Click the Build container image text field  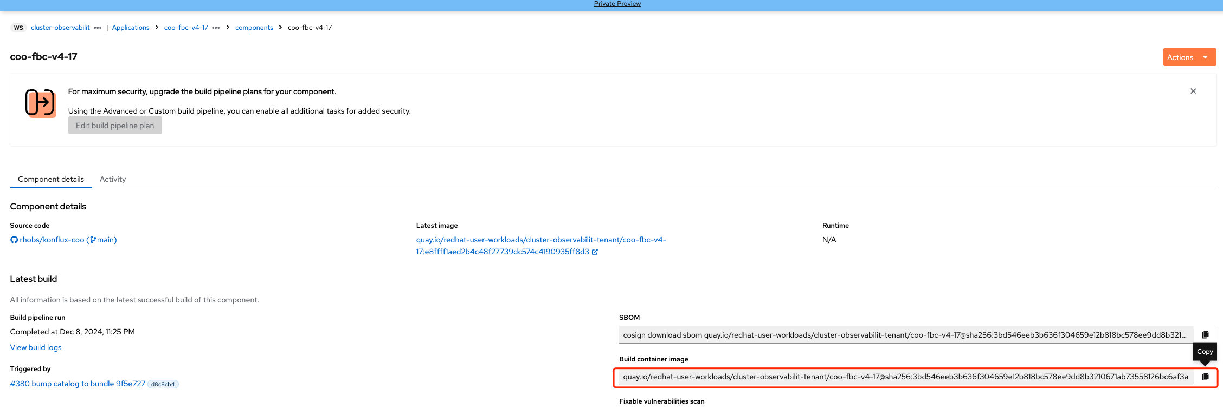pyautogui.click(x=906, y=377)
